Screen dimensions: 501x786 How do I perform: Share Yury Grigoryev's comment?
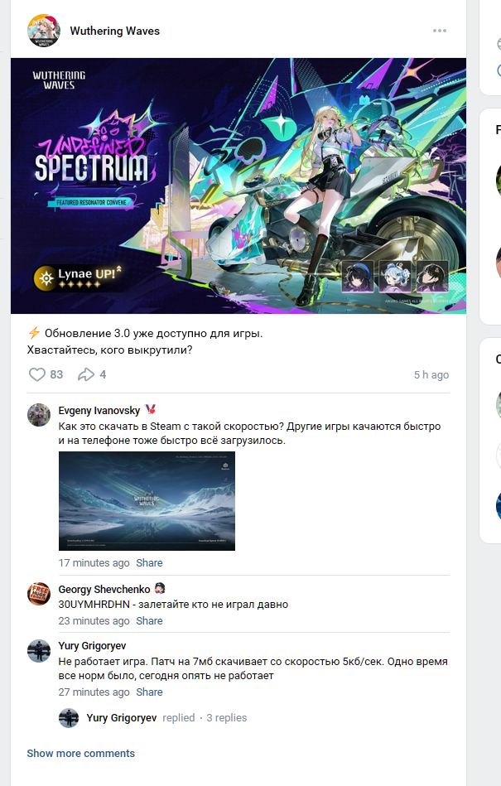[x=149, y=692]
